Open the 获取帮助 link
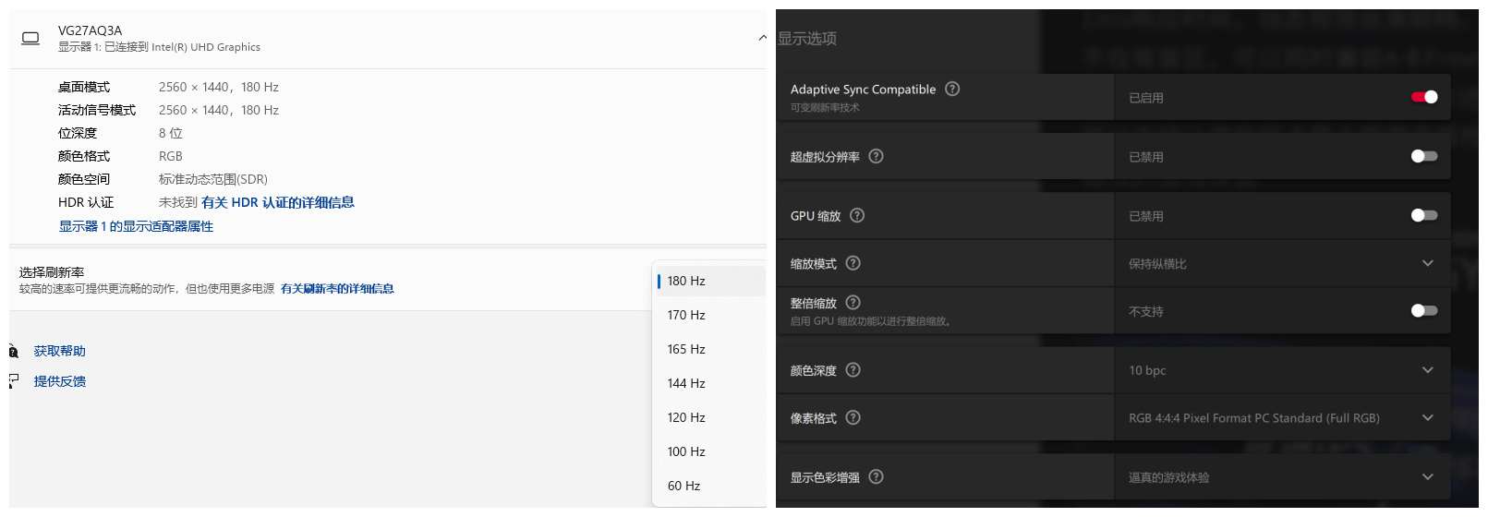The height and width of the screenshot is (517, 1488). (x=60, y=351)
